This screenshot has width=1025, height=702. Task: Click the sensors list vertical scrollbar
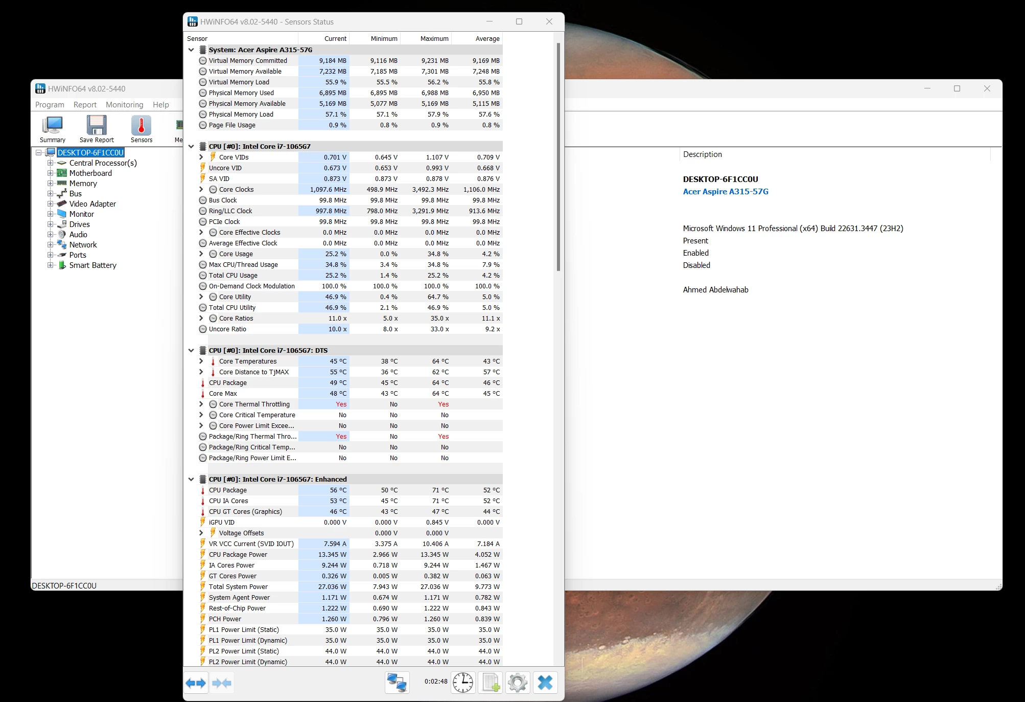tap(558, 157)
